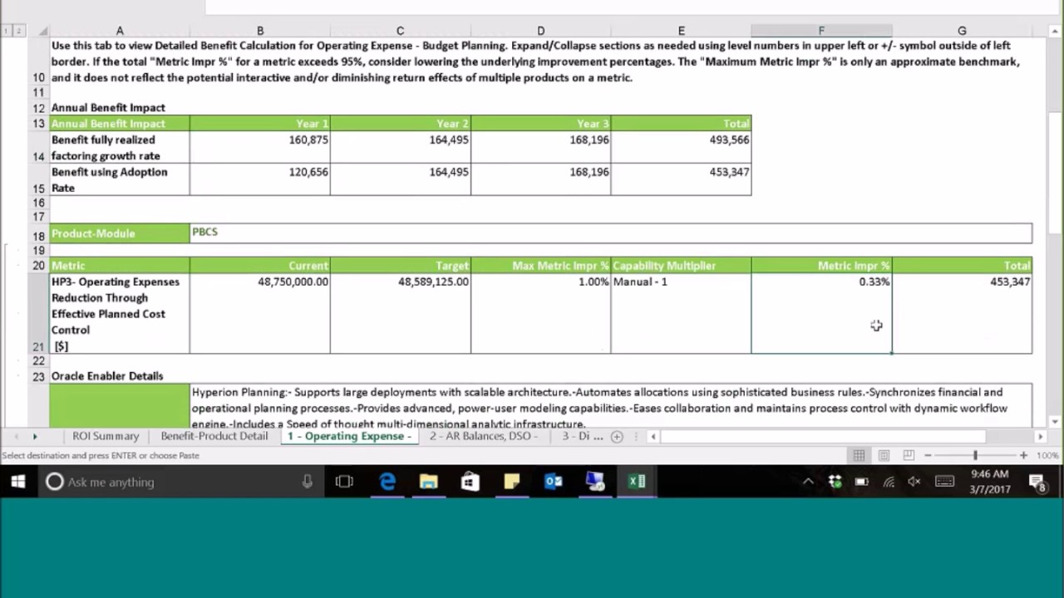
Task: Select column A header
Action: [119, 31]
